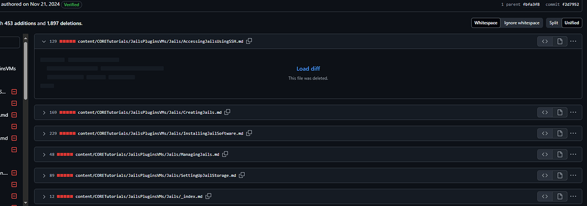Open parent commit fbfa3f8

click(x=531, y=5)
